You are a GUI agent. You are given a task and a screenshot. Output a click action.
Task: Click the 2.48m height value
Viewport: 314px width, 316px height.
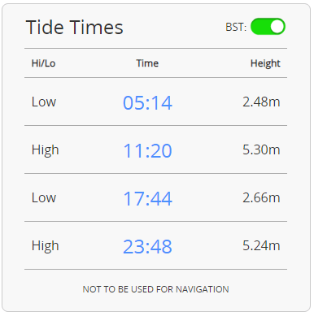click(261, 102)
